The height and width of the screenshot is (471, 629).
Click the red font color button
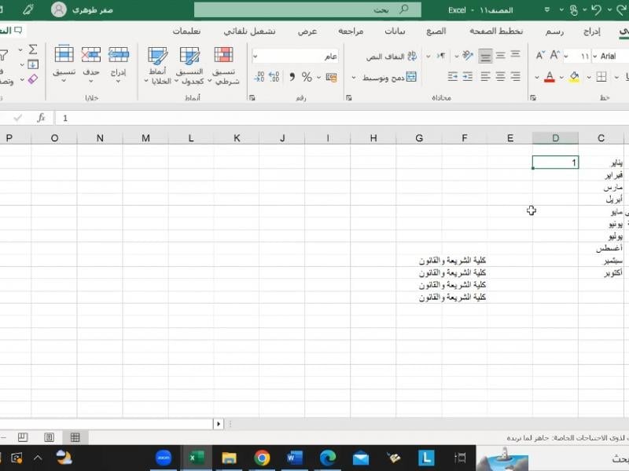(x=549, y=77)
